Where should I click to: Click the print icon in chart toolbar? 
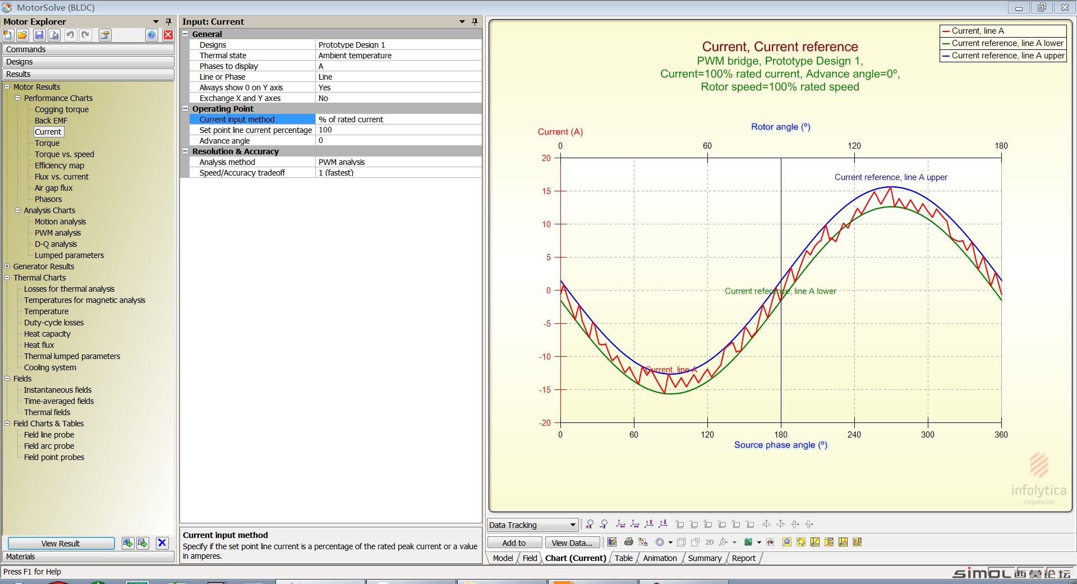629,542
